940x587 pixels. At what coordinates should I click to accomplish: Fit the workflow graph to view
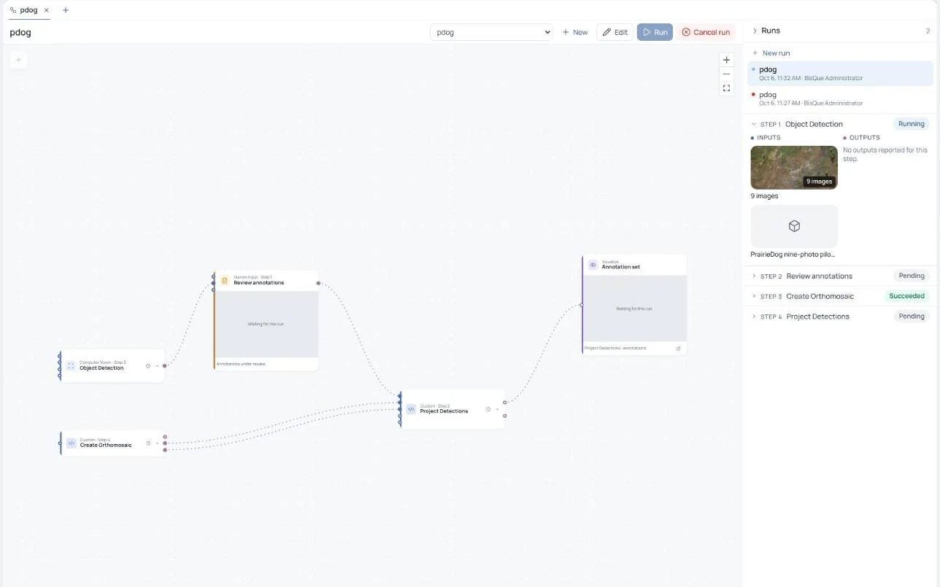point(726,88)
